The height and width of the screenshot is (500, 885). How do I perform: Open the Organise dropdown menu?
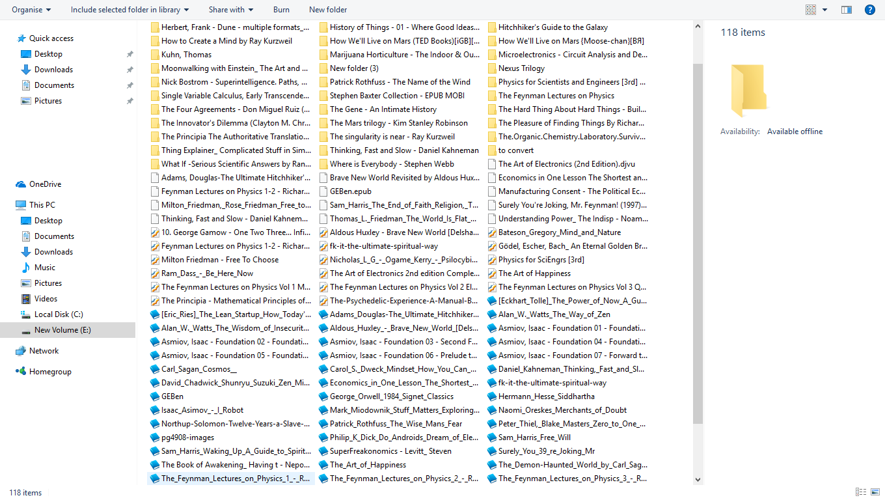(31, 10)
